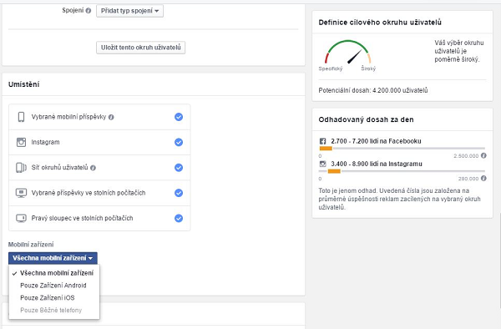Click the Facebook reach orange bar
Screen dimensions: 501x329
click(326, 149)
